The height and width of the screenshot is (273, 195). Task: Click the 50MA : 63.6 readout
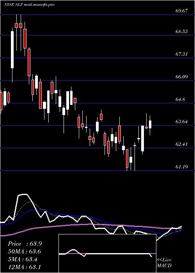pos(25,252)
